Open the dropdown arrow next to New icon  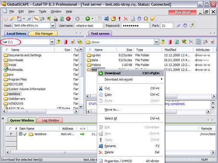24,19
